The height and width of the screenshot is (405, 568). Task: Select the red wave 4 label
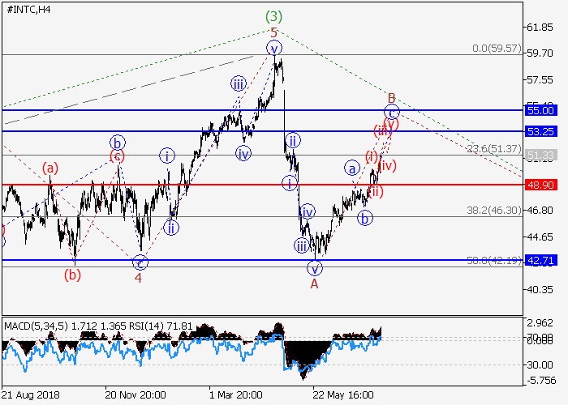click(x=138, y=278)
